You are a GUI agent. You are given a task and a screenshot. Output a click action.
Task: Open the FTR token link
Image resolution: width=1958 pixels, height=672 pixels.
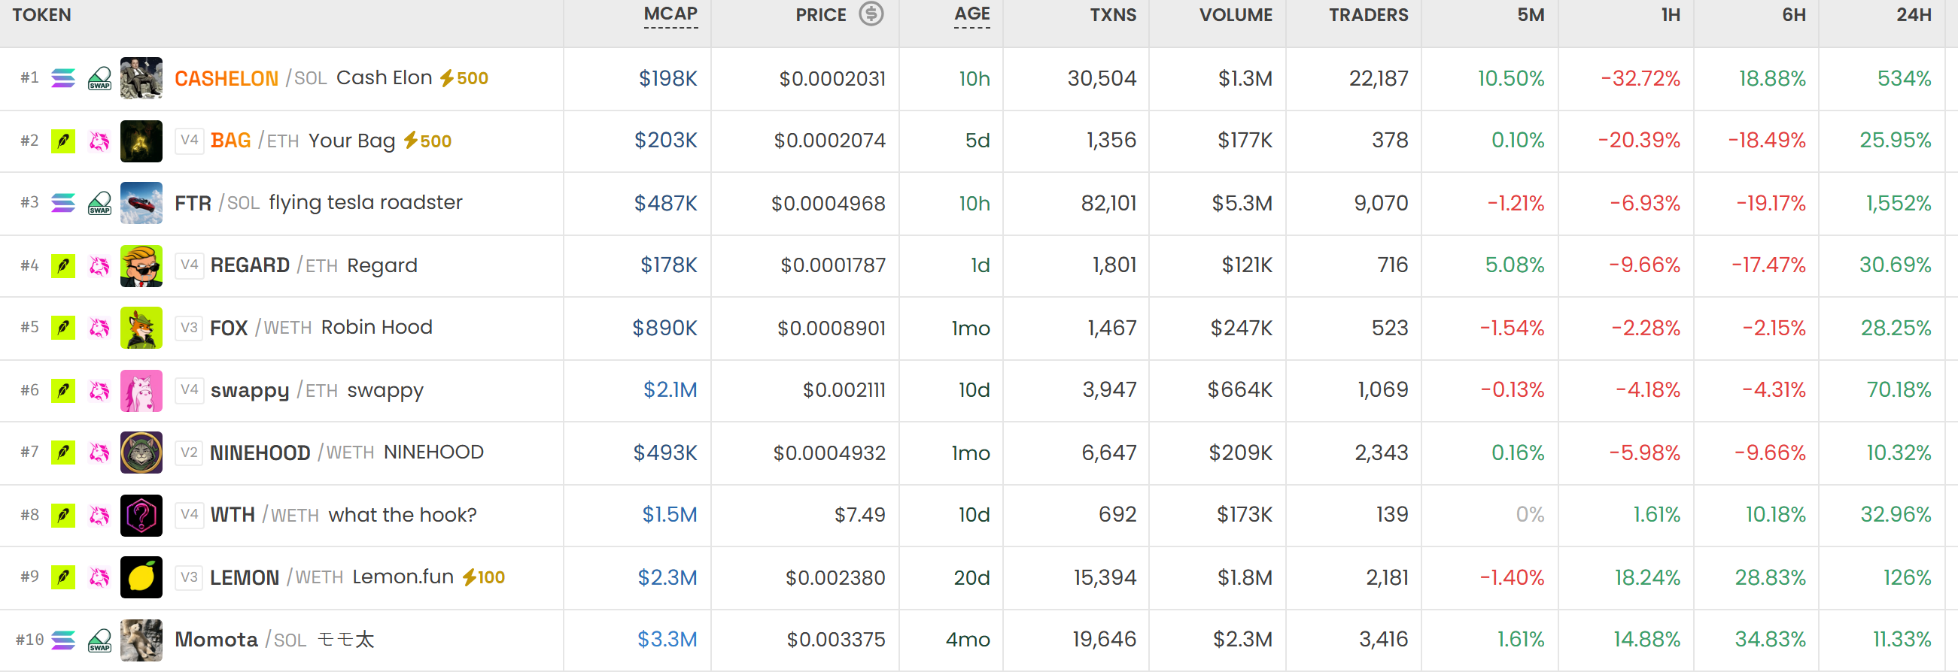[193, 204]
